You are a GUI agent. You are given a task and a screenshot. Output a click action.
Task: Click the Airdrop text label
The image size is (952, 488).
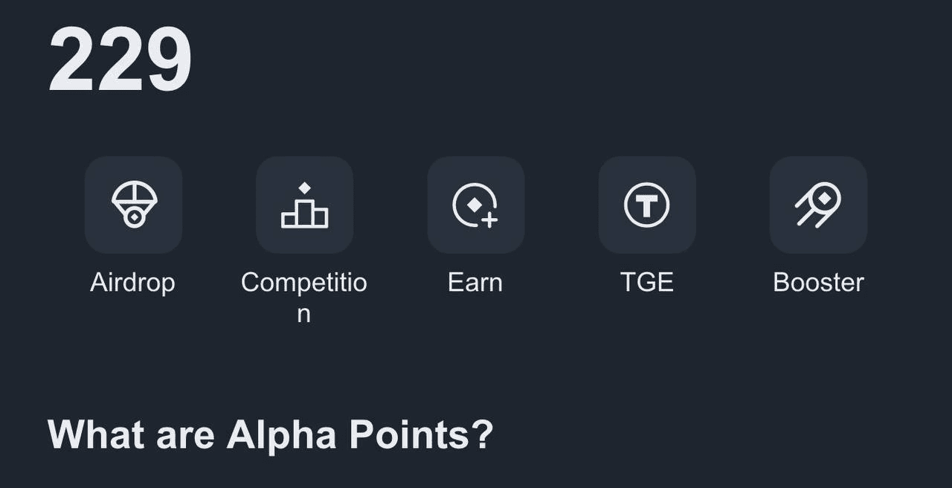click(x=132, y=283)
